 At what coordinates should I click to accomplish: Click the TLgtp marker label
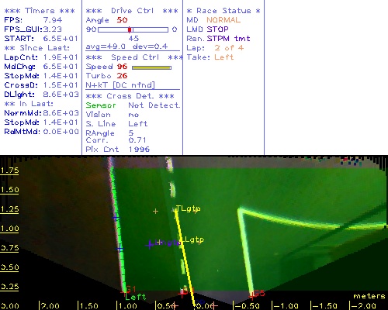(x=188, y=208)
